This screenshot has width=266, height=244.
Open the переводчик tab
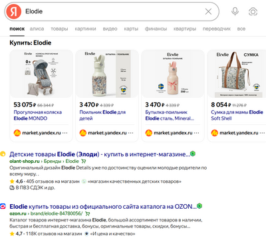217,29
